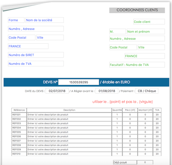Click the client M. title field
Viewport: 172px width, 165px height.
pyautogui.click(x=118, y=32)
